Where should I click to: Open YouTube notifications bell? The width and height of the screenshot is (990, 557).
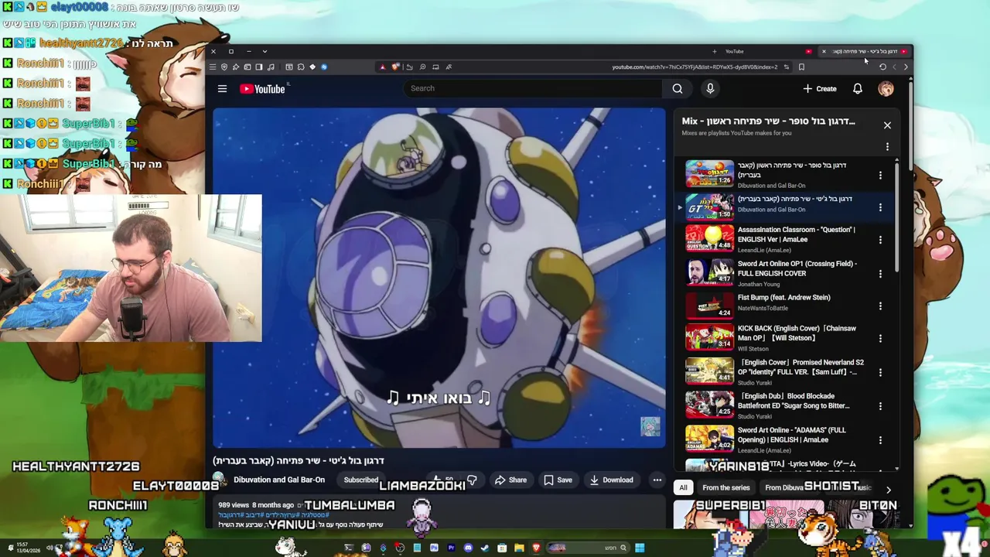coord(858,89)
